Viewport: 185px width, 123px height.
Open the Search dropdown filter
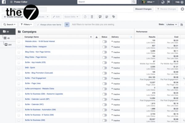pos(10,25)
